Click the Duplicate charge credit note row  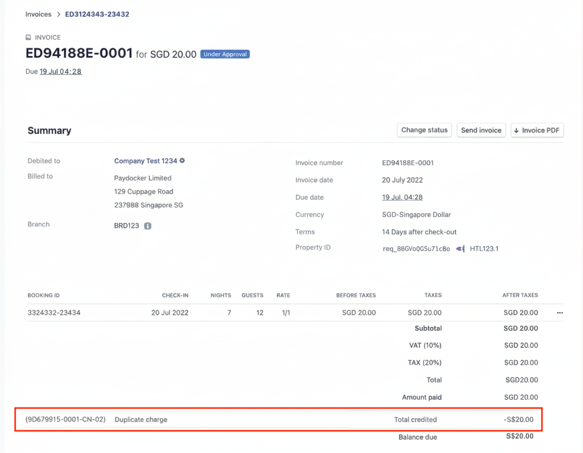tap(141, 420)
